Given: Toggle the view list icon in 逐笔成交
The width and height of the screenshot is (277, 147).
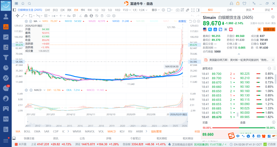Looking at the screenshot, I should (274, 68).
